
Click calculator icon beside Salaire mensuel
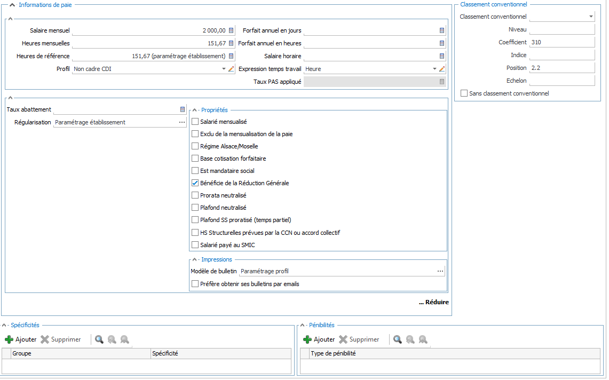tap(231, 30)
